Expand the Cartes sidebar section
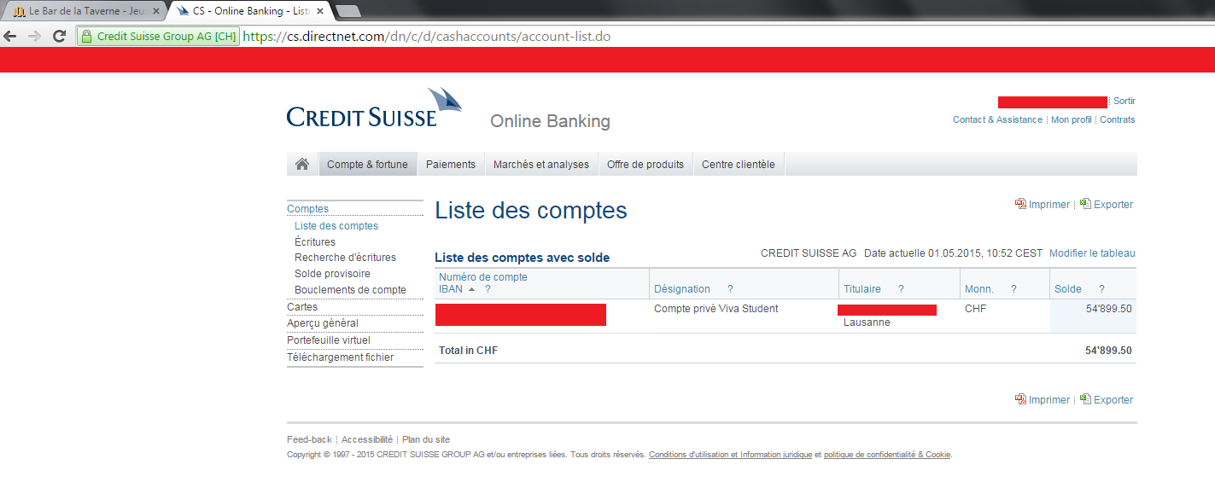Screen dimensions: 1215x482 pyautogui.click(x=302, y=307)
